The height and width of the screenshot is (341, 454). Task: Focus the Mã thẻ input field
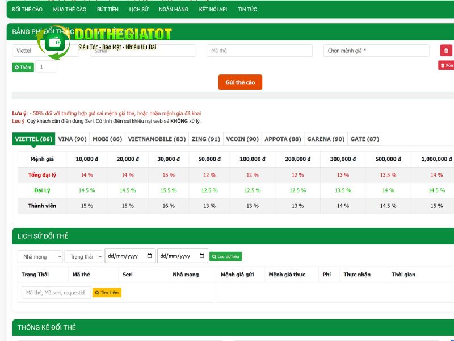point(259,51)
